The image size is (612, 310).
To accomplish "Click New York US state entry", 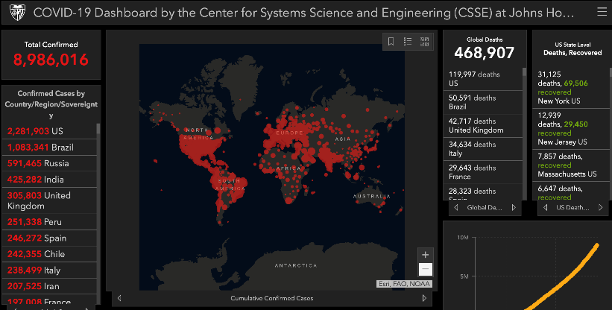I will 572,87.
